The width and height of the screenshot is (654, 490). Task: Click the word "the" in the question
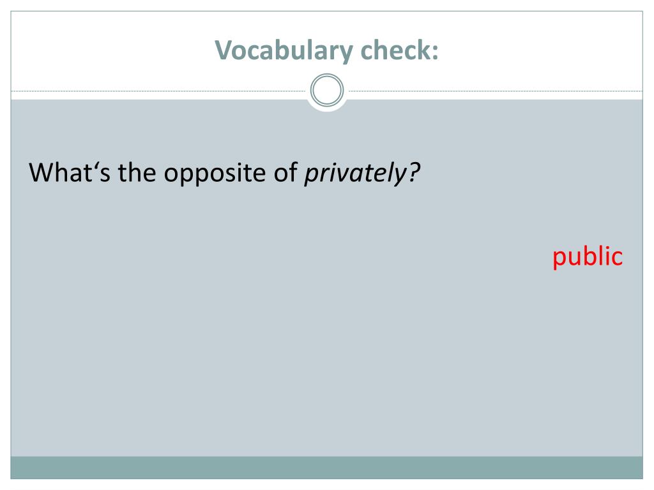(137, 172)
